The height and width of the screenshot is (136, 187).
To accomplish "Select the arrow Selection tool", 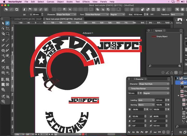I will click(x=3, y=23).
